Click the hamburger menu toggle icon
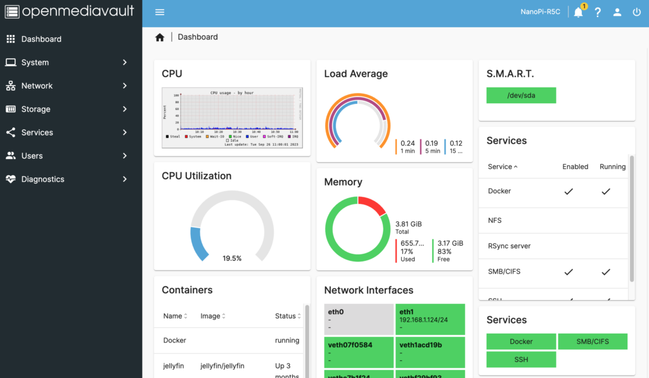This screenshot has height=378, width=649. click(x=160, y=13)
